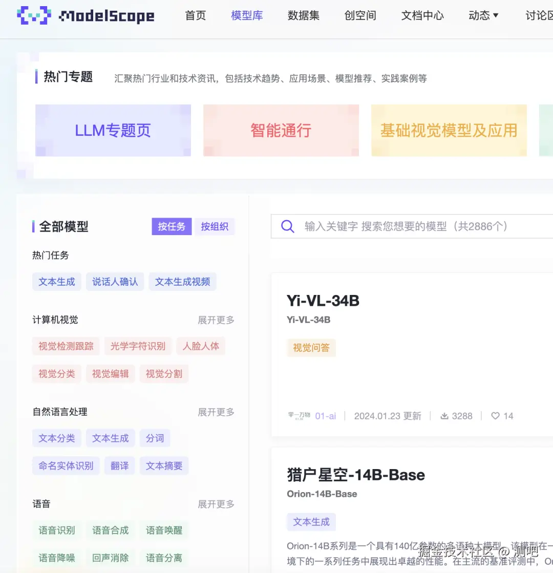Expand more under 语音
This screenshot has width=553, height=573.
coord(216,504)
